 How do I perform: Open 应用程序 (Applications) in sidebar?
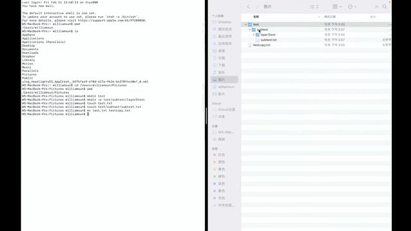(x=224, y=44)
